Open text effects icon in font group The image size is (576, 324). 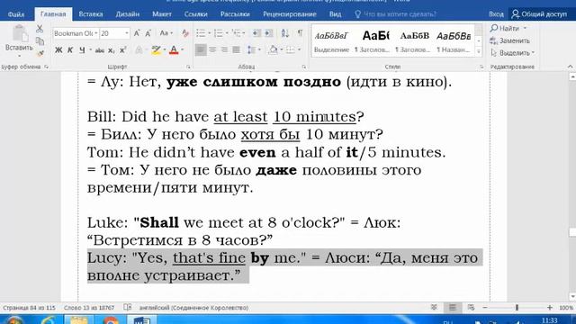(x=139, y=50)
